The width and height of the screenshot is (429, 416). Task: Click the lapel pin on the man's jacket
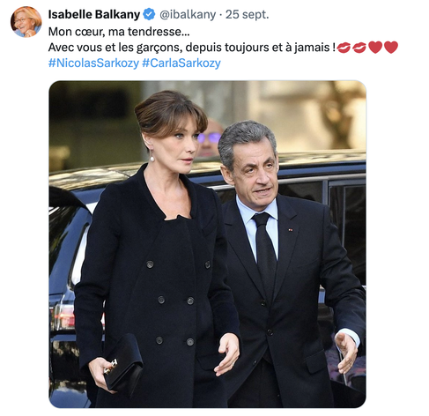[x=290, y=230]
